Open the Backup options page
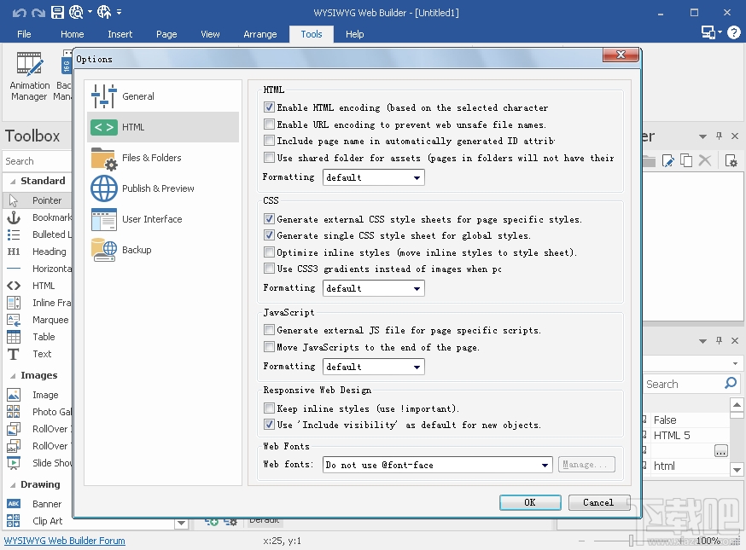This screenshot has height=550, width=746. click(x=135, y=250)
